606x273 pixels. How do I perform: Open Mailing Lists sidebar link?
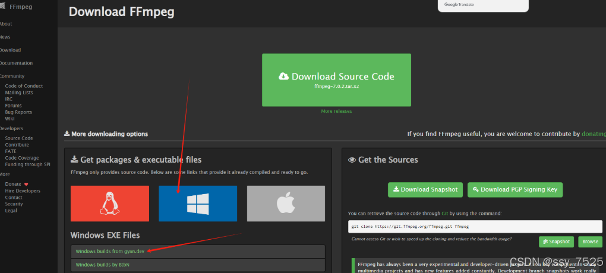pos(19,93)
